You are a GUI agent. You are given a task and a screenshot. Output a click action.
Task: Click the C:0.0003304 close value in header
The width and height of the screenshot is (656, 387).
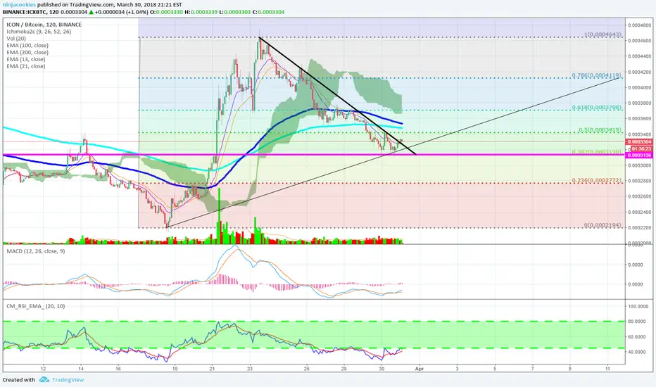268,12
